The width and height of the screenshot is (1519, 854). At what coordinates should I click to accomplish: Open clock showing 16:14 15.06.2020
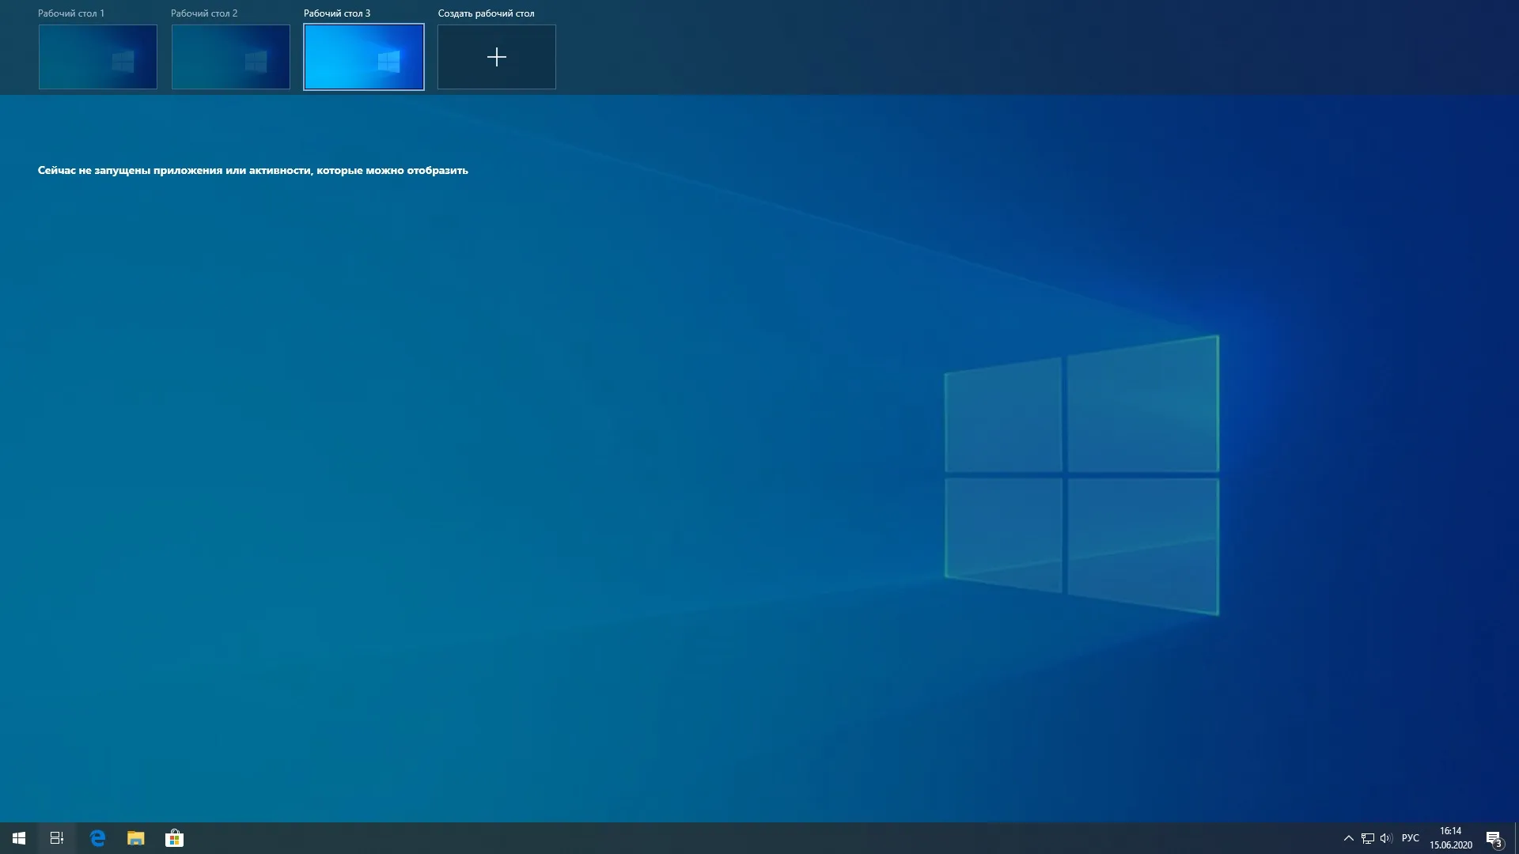coord(1451,838)
